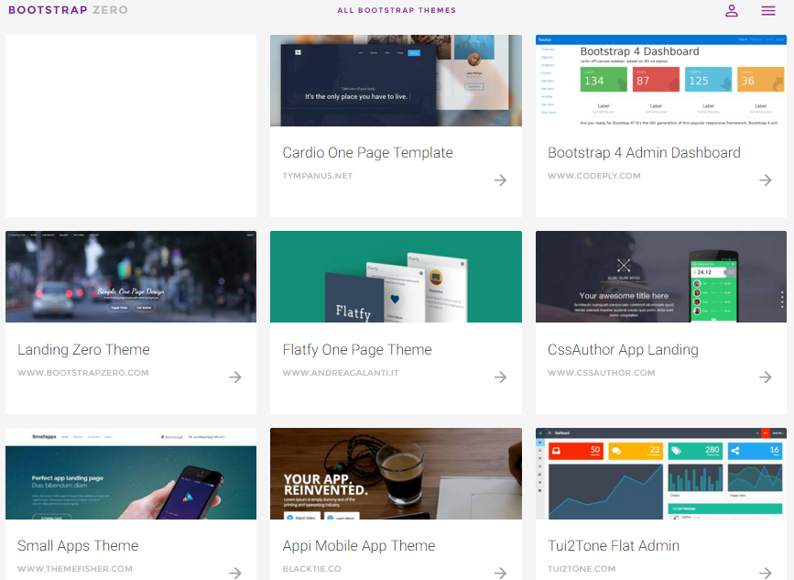This screenshot has width=794, height=580.
Task: Click the Bootstrap Zero logo
Action: (68, 10)
